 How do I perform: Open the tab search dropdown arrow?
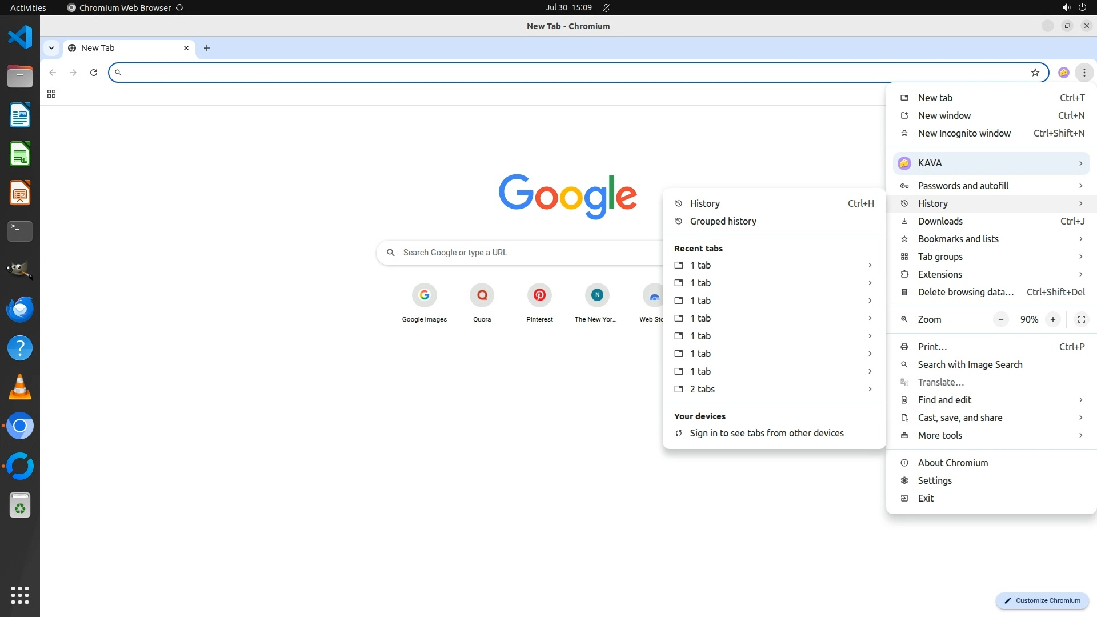pyautogui.click(x=51, y=48)
